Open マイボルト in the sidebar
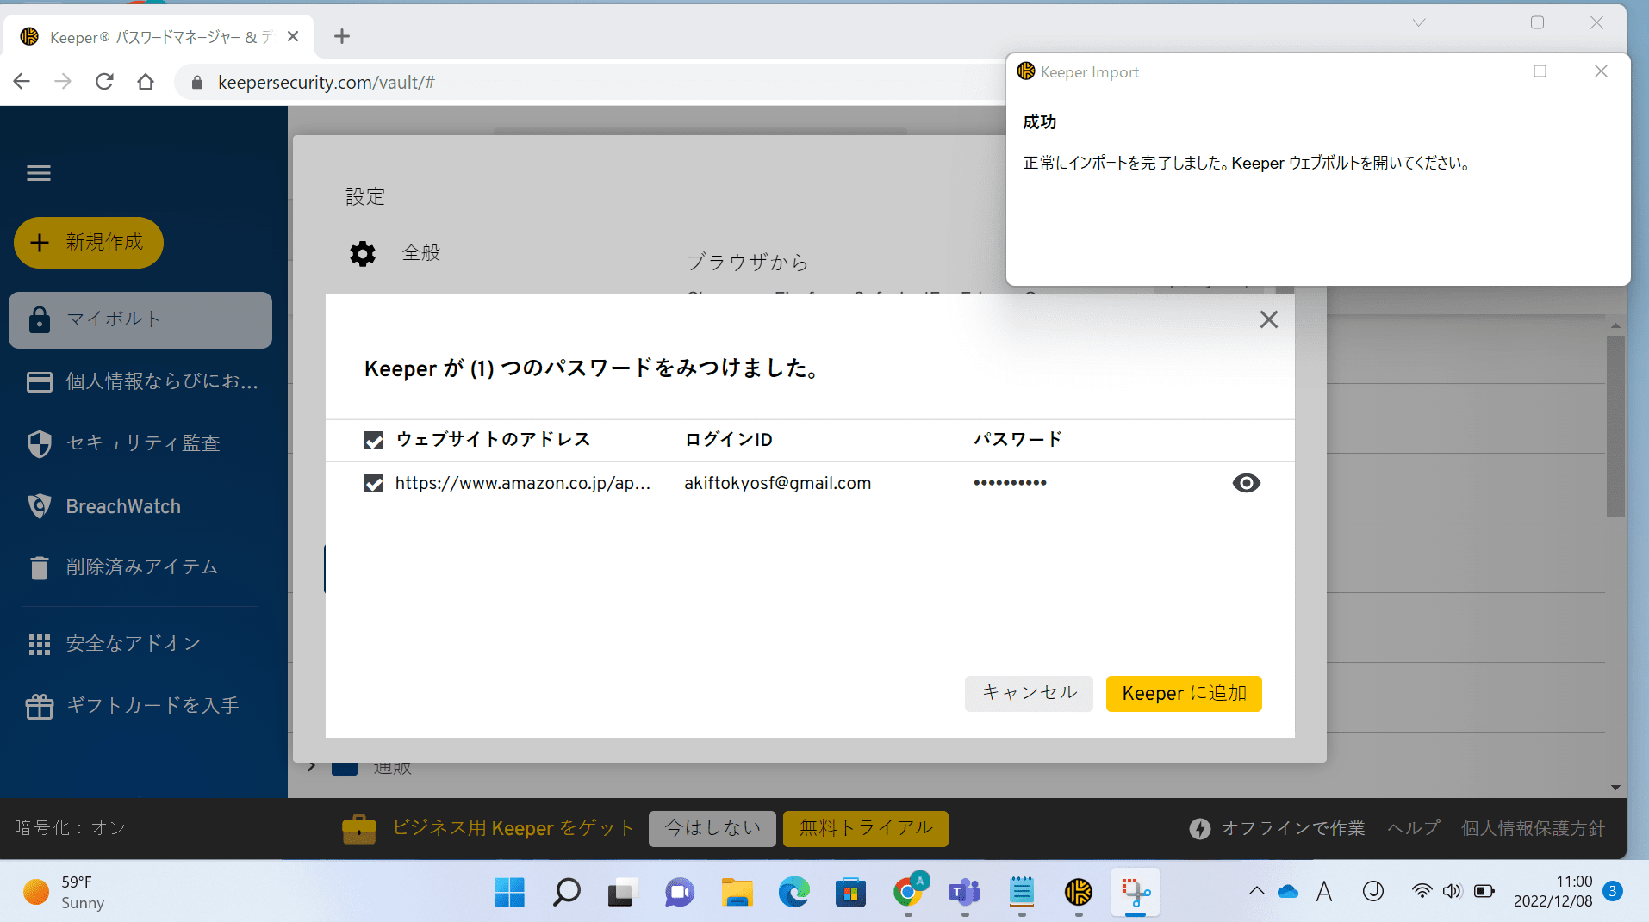The width and height of the screenshot is (1649, 922). coord(140,319)
